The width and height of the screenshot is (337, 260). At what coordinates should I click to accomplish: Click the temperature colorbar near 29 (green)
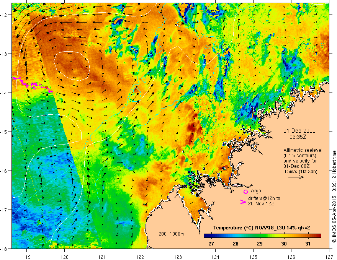[x=260, y=236]
